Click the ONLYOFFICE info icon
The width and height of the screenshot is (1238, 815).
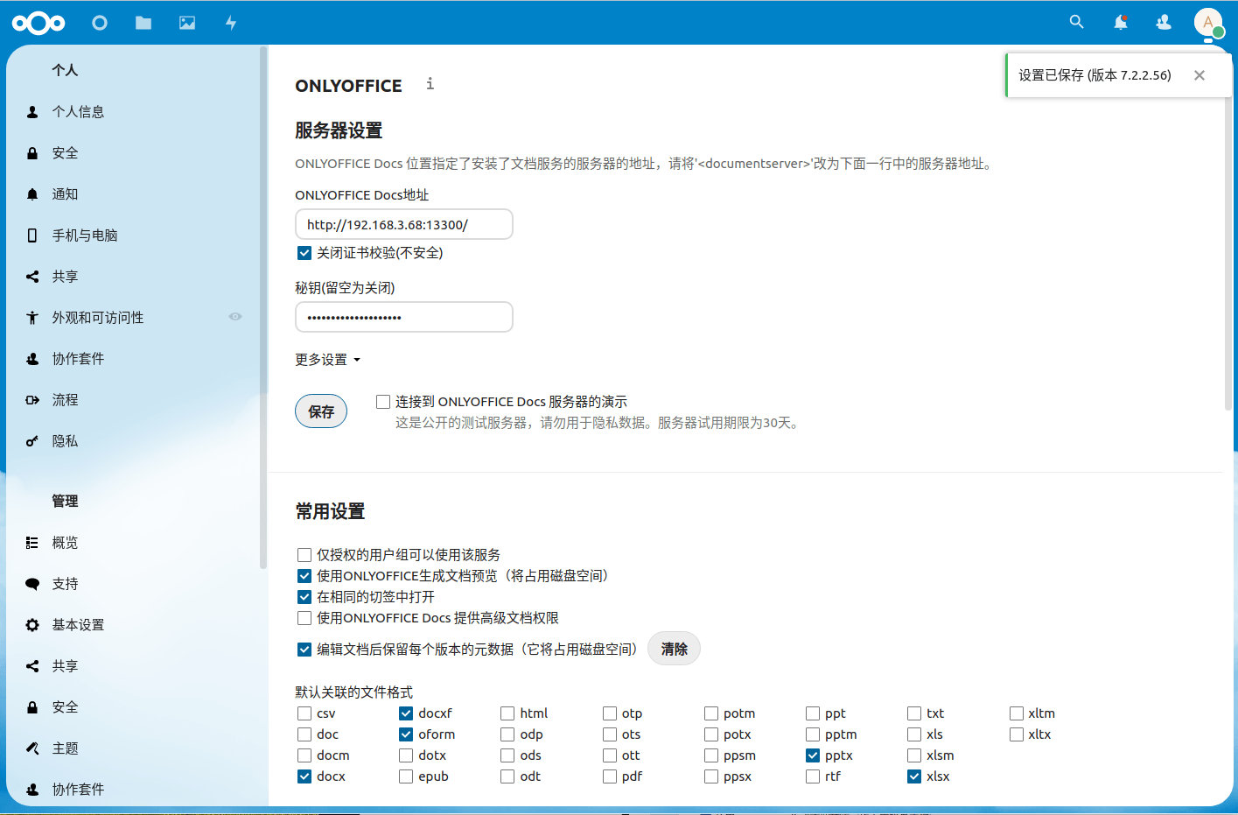click(x=430, y=84)
